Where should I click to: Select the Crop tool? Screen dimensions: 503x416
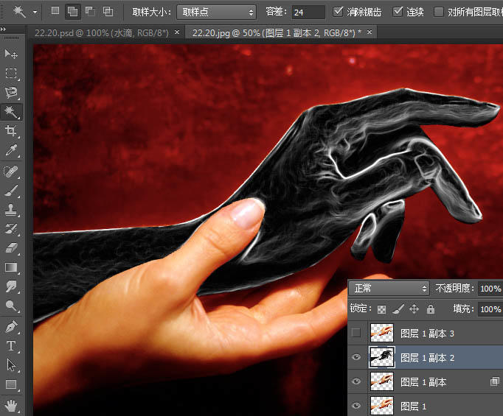pyautogui.click(x=11, y=130)
